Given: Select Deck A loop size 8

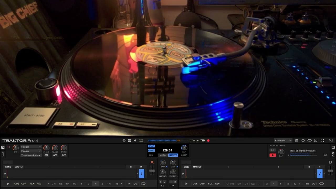Looking at the screenshot, I should coord(102,184).
